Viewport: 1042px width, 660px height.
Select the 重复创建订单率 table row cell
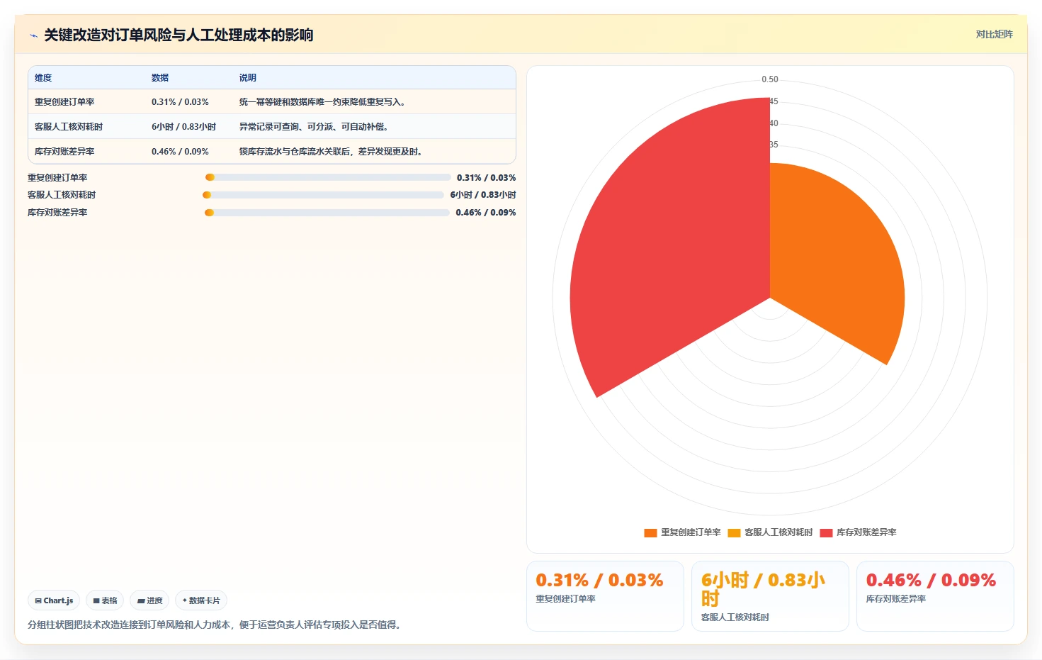(x=64, y=102)
